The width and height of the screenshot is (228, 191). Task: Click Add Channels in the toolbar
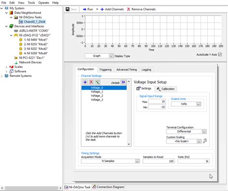(112, 9)
